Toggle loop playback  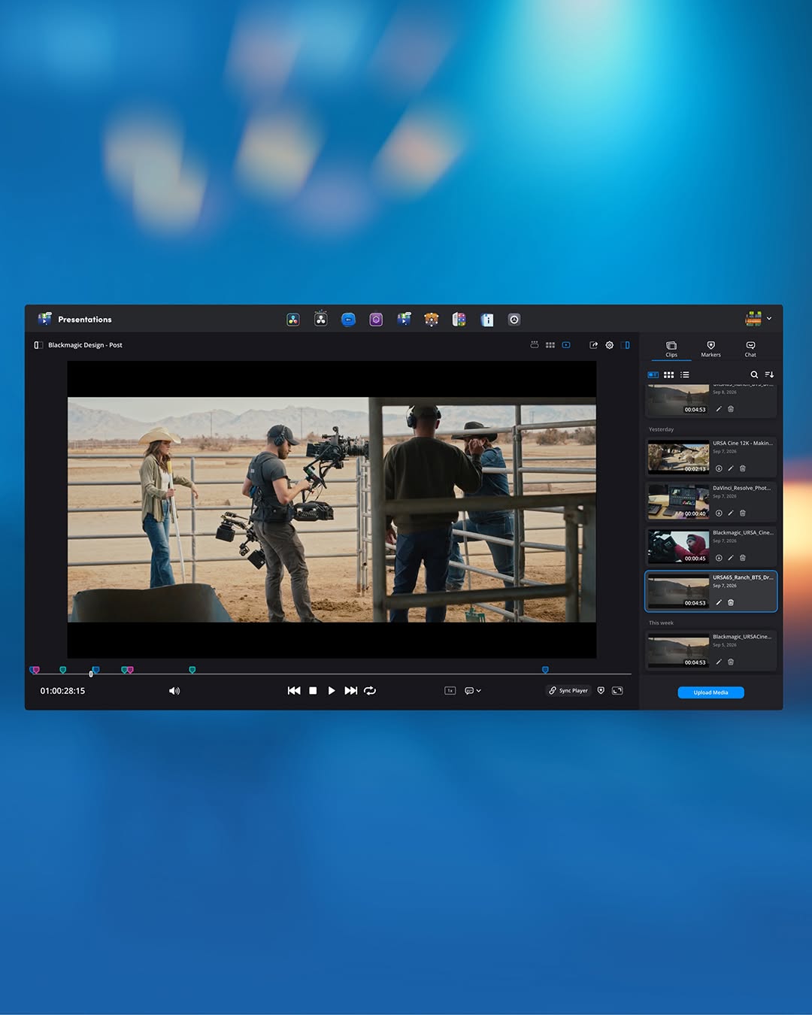coord(370,690)
